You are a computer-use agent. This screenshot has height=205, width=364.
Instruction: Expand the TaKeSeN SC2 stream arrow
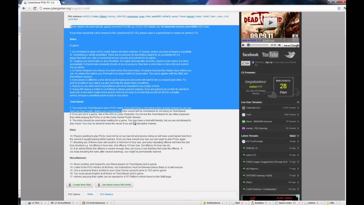pos(298,108)
